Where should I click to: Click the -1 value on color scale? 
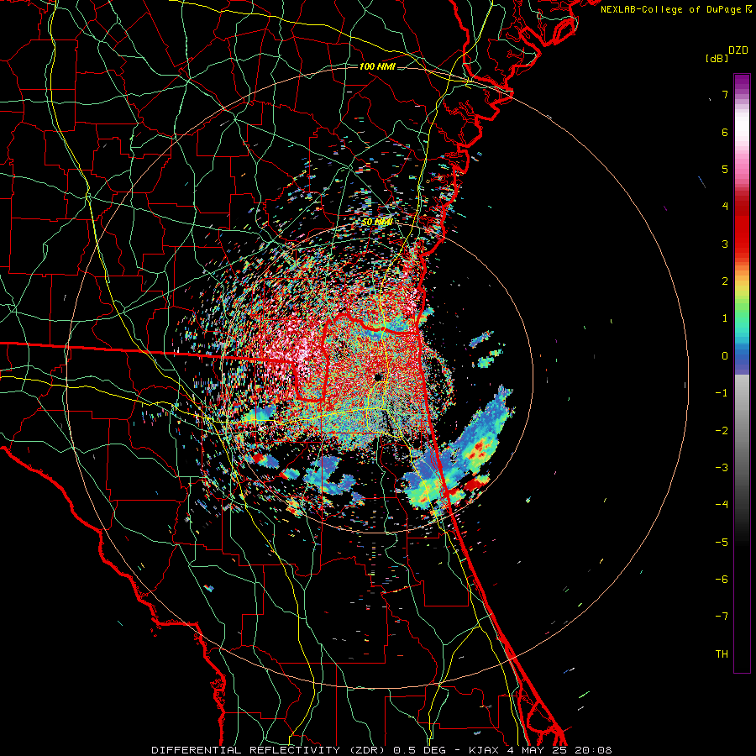722,393
